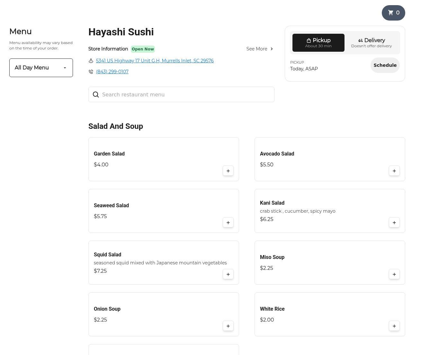Screen dimensions: 421x355
Task: Click plus icon for Seaweed Salad
Action: (x=228, y=223)
